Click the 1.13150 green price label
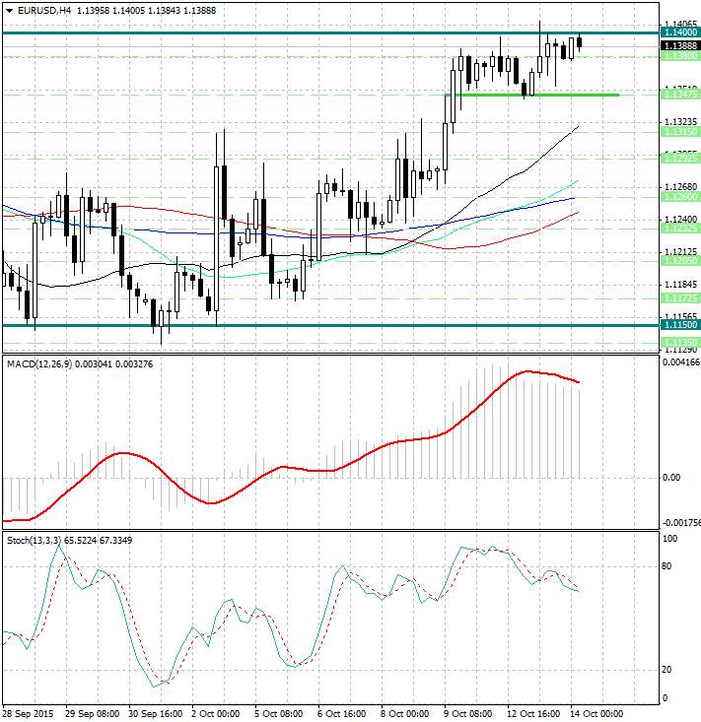701x722 pixels. (x=680, y=132)
